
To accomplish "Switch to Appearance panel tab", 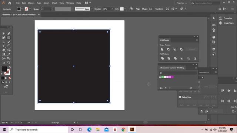I will click(204, 72).
